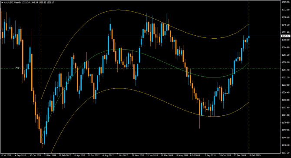The width and height of the screenshot is (291, 158).
Task: Select the lower yellow channel band curve
Action: pos(119,88)
